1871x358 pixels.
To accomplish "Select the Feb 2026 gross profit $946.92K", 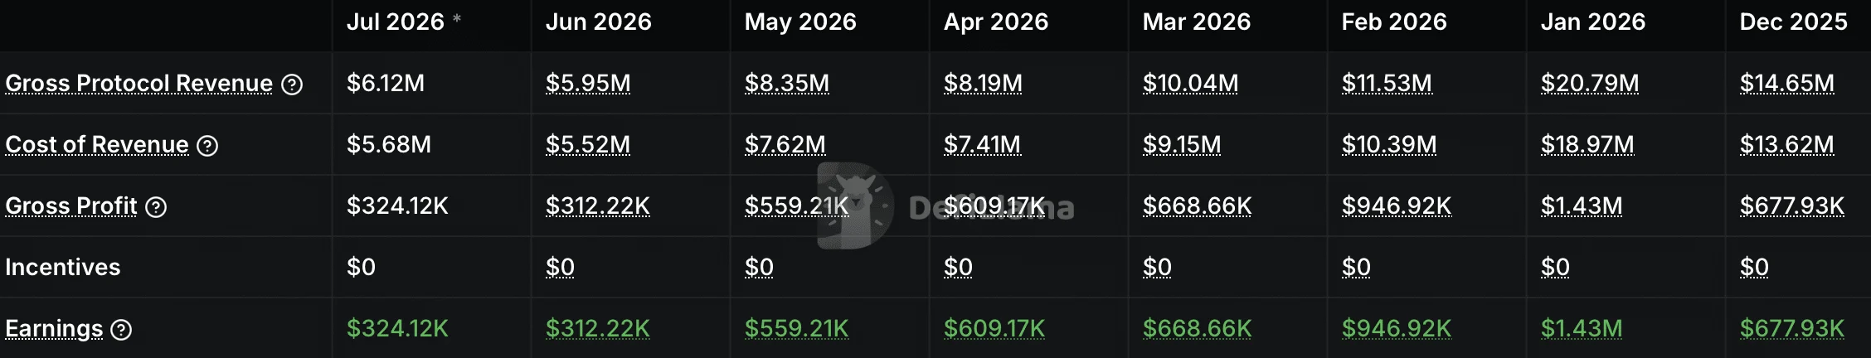I will tap(1397, 206).
